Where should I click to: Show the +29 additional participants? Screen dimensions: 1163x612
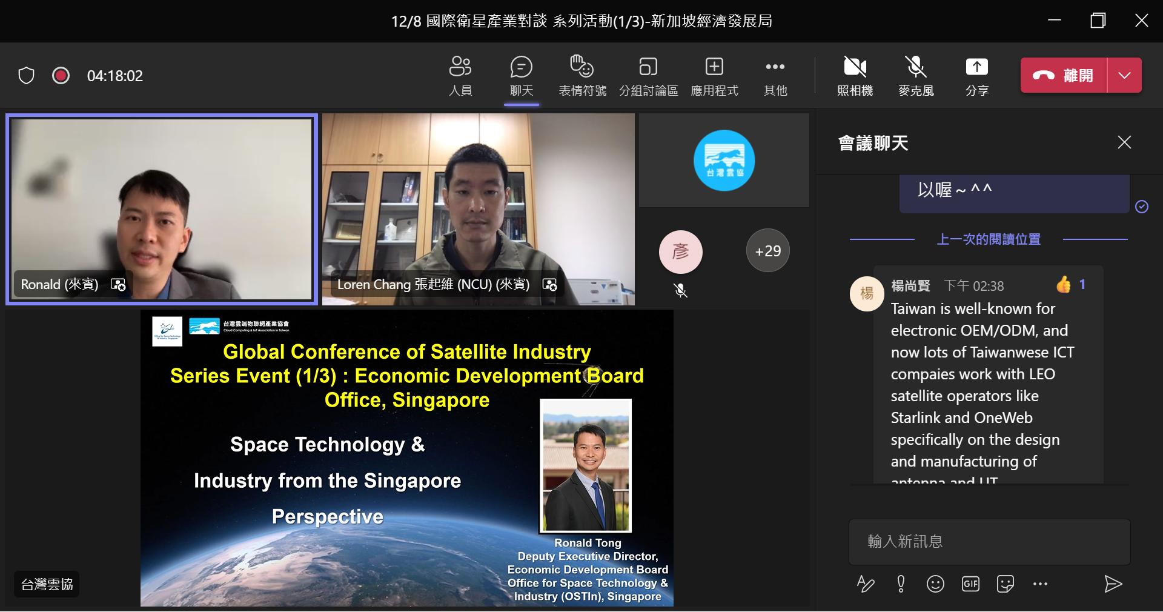coord(768,251)
